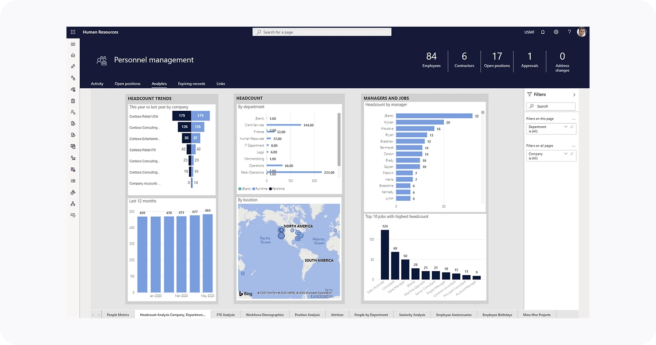Open the hierarchy tree sidebar icon
The image size is (656, 345).
click(73, 204)
